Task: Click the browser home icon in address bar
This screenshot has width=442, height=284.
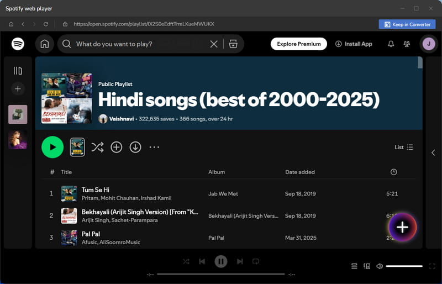Action: tap(11, 24)
